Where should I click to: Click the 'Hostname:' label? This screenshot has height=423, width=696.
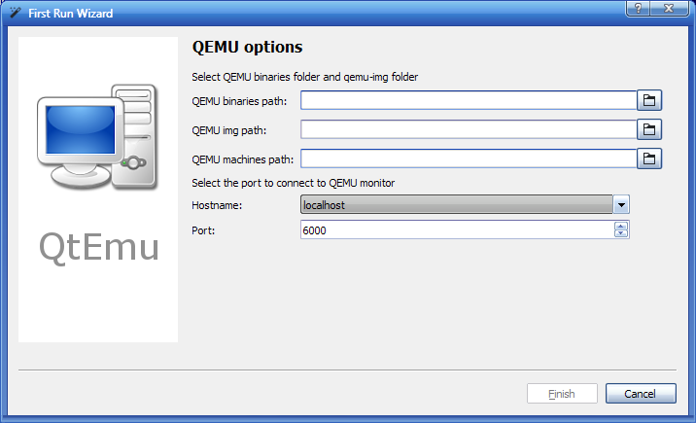tap(217, 205)
